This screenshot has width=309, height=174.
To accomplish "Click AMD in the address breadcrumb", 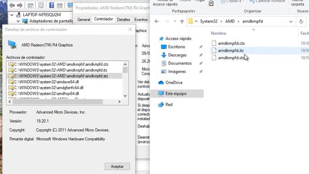I will [x=230, y=21].
